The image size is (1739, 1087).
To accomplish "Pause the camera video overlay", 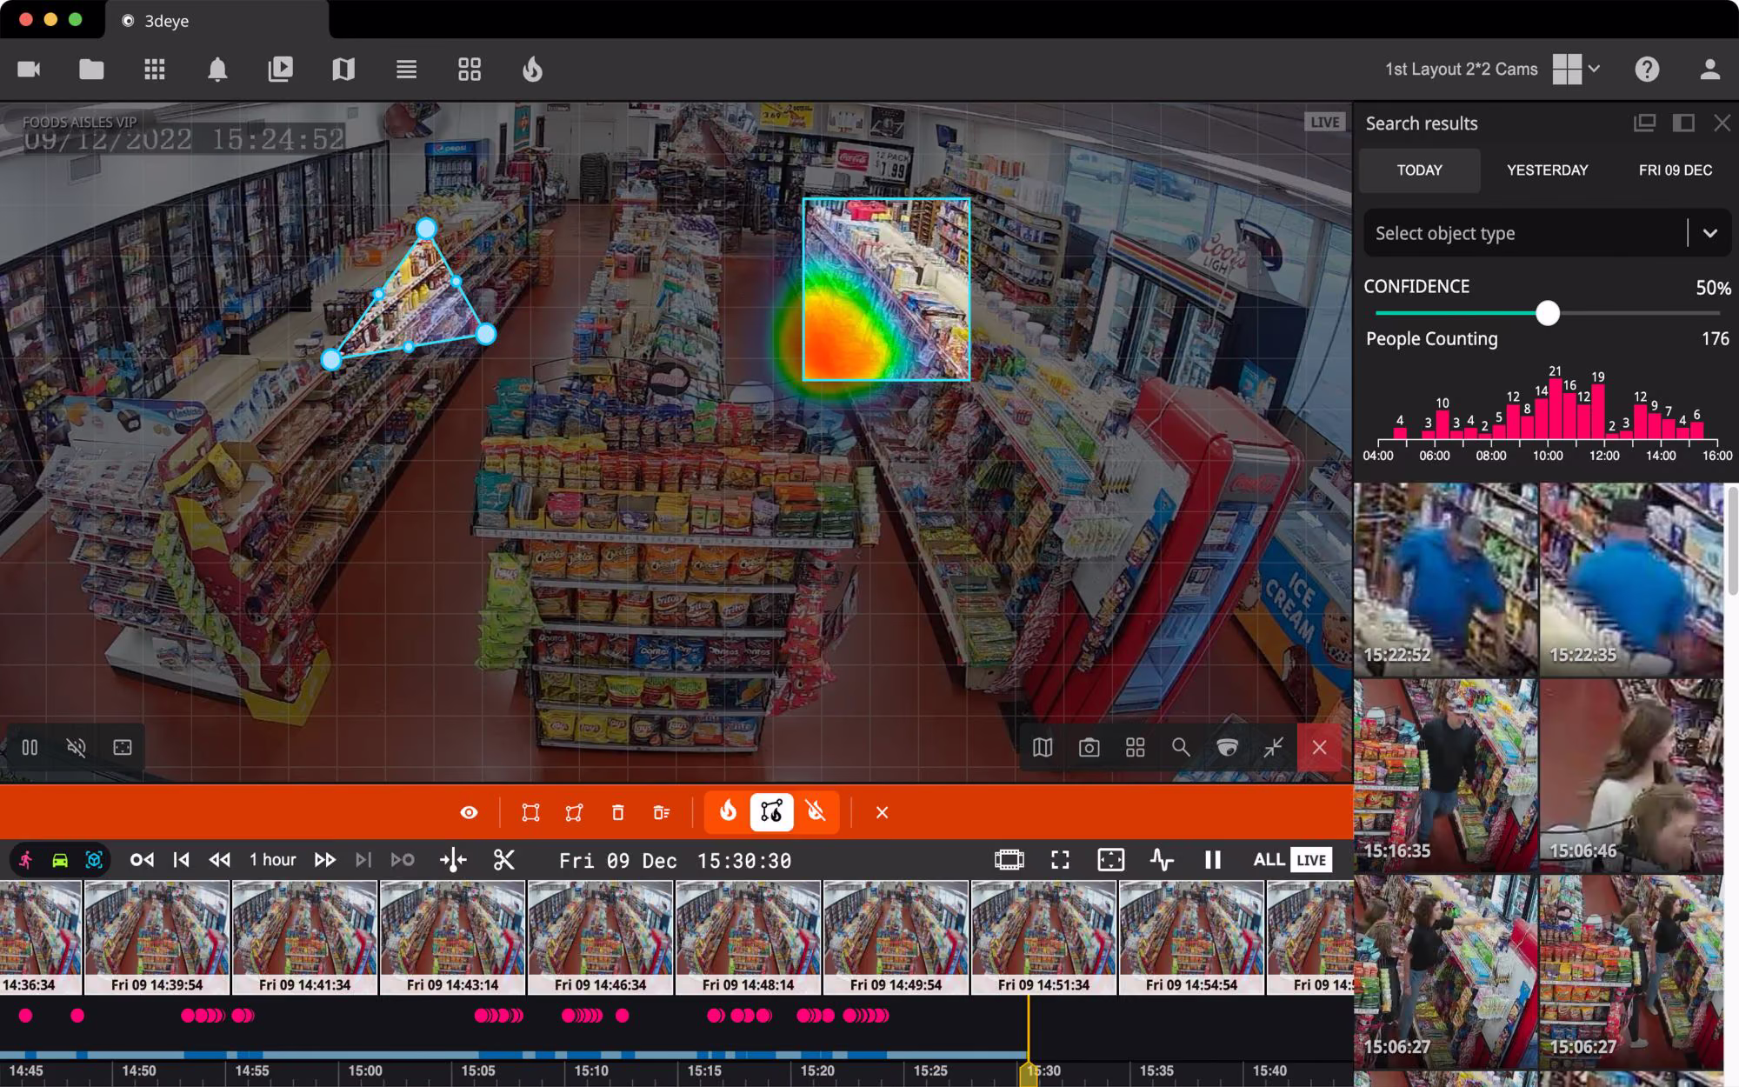I will 30,747.
